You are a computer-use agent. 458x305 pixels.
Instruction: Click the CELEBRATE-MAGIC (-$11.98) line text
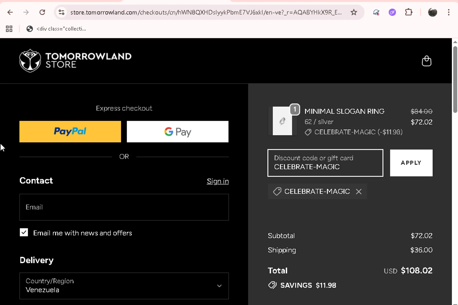358,132
